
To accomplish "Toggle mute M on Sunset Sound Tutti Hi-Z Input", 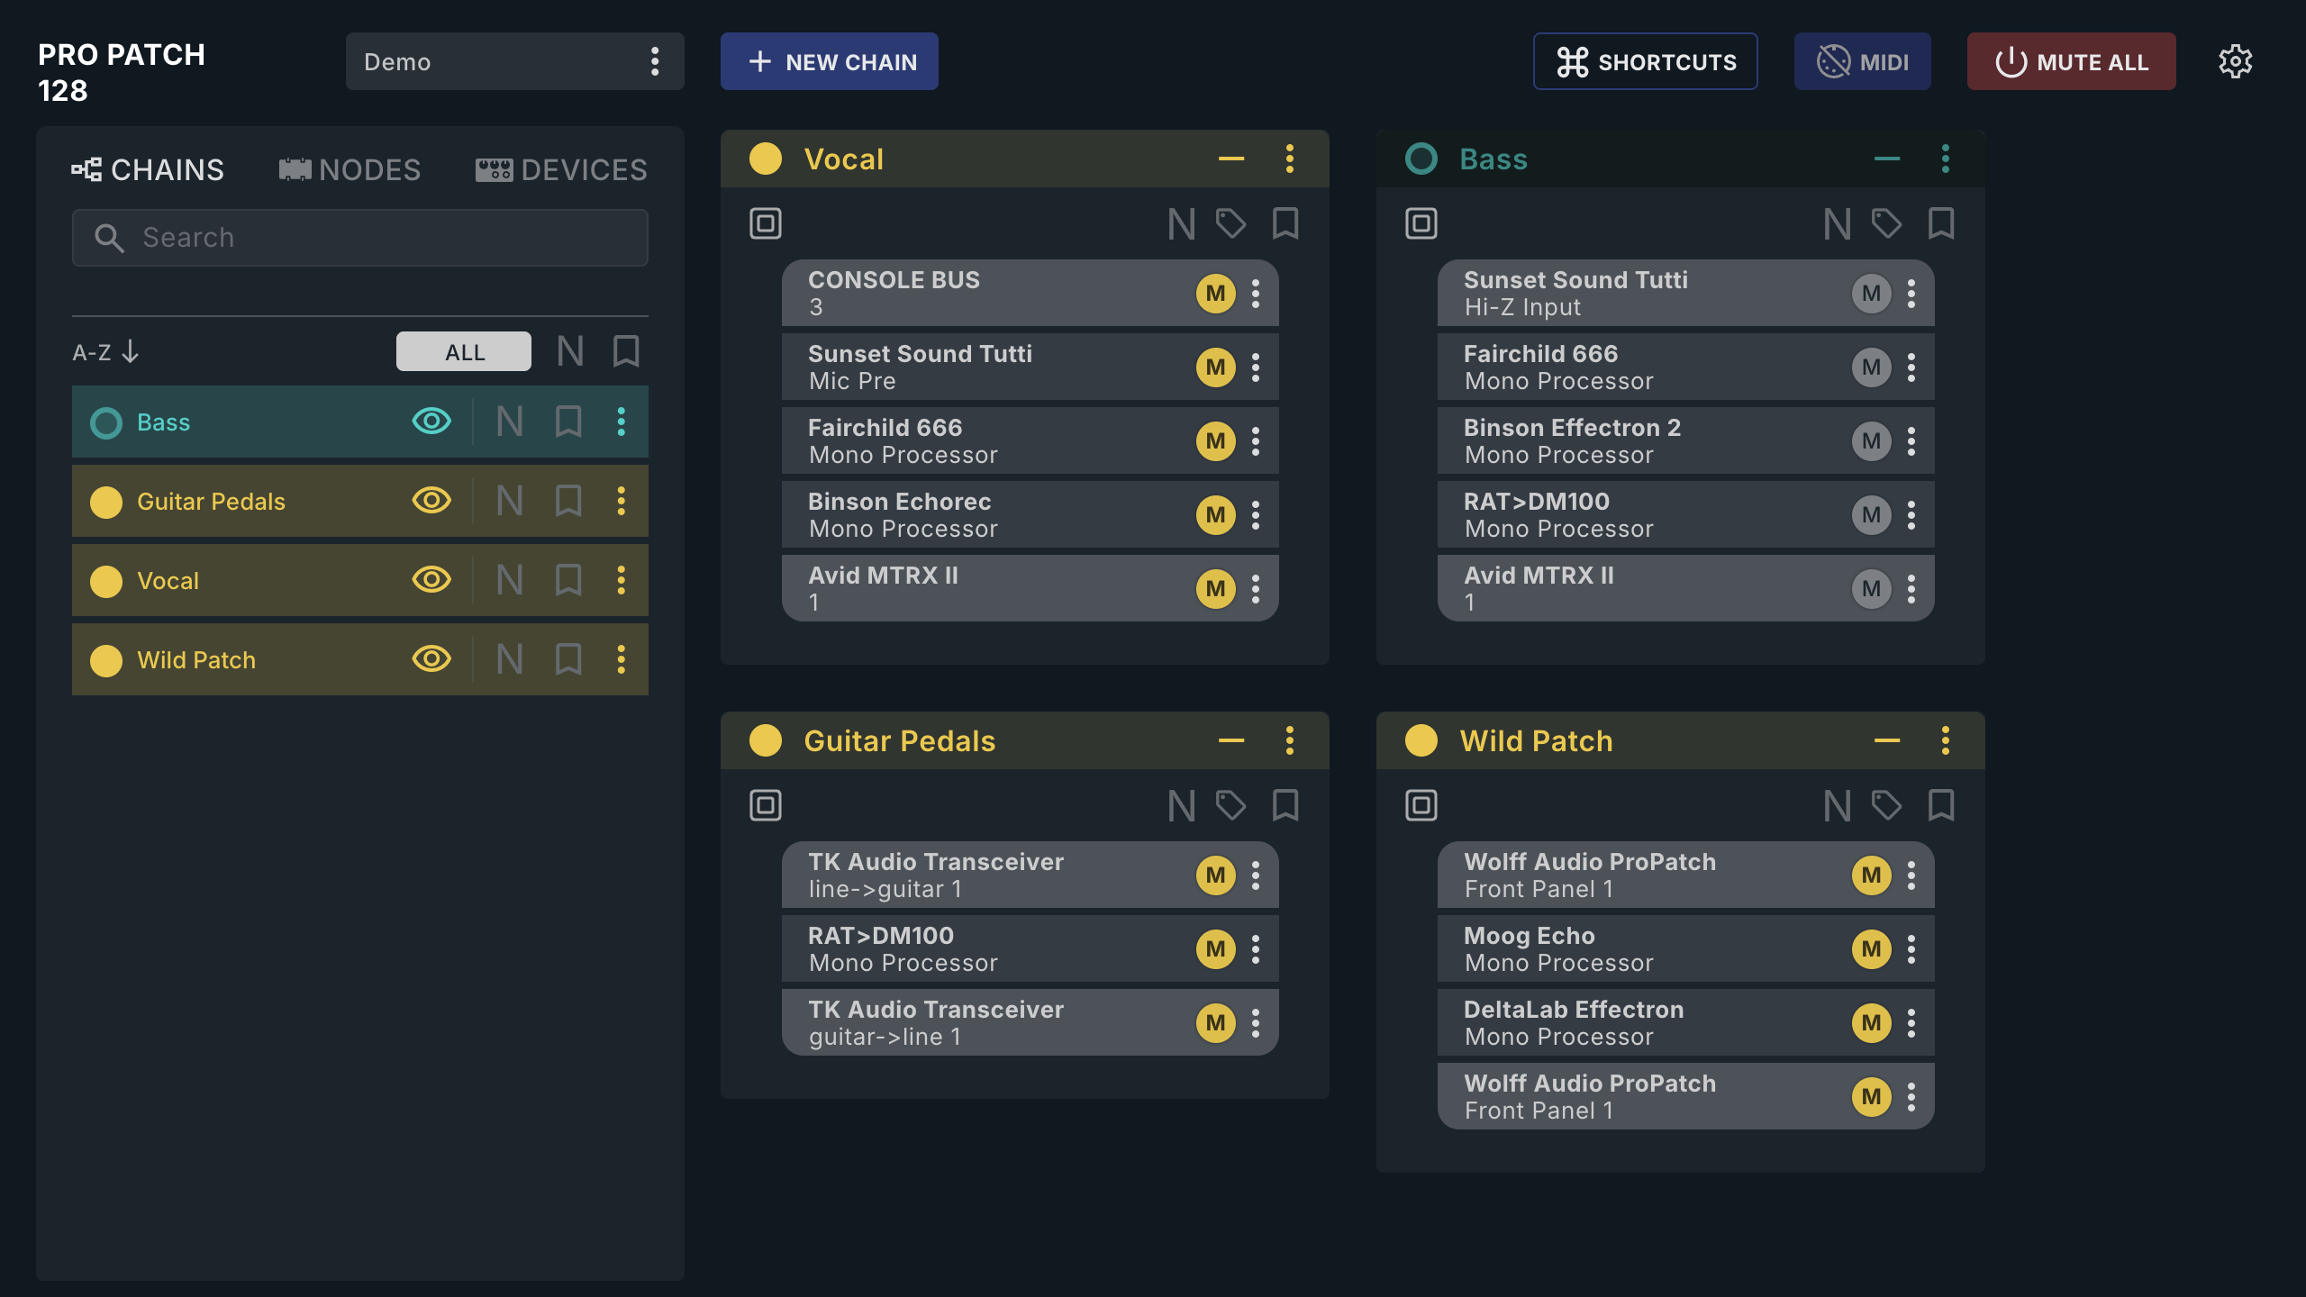I will 1871,294.
